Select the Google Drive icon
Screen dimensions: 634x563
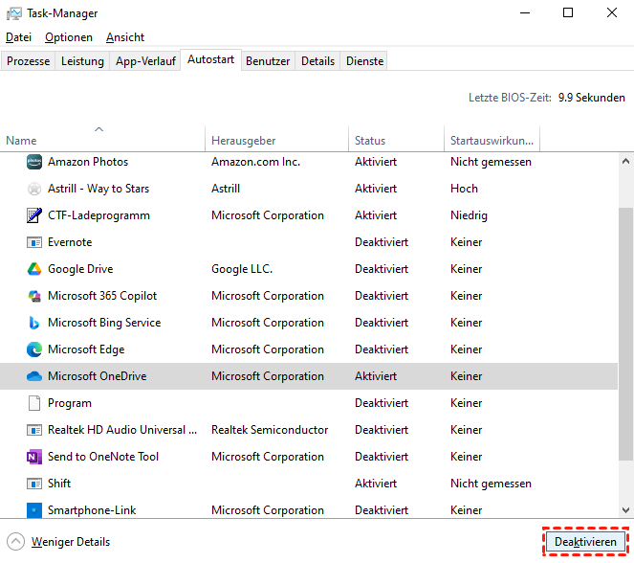34,269
